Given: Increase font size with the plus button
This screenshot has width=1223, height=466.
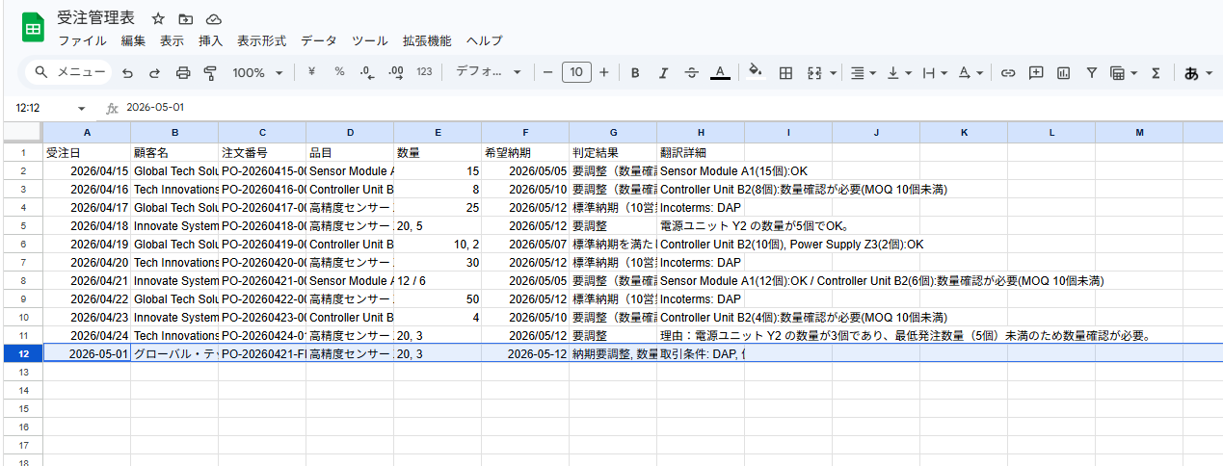Looking at the screenshot, I should point(604,72).
